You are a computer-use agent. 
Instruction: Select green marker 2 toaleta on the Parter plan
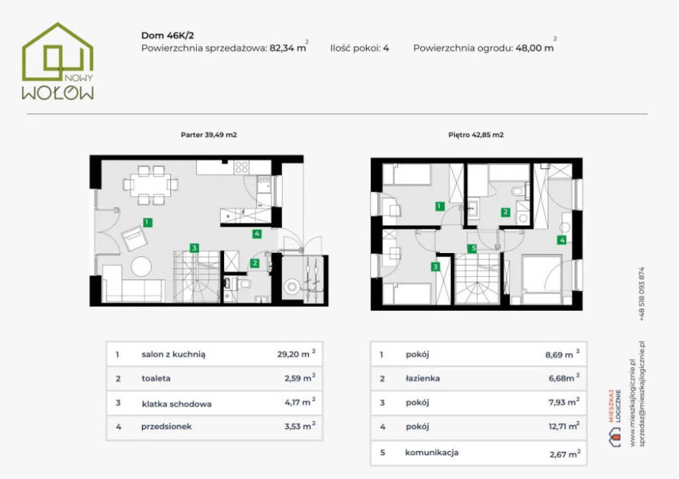[x=255, y=263]
